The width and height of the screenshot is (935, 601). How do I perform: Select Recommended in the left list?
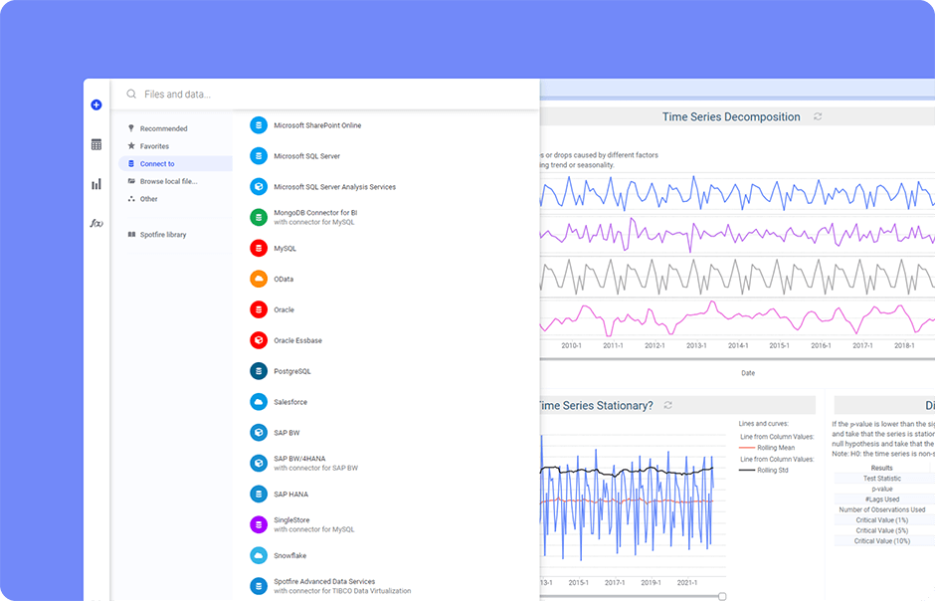tap(163, 128)
